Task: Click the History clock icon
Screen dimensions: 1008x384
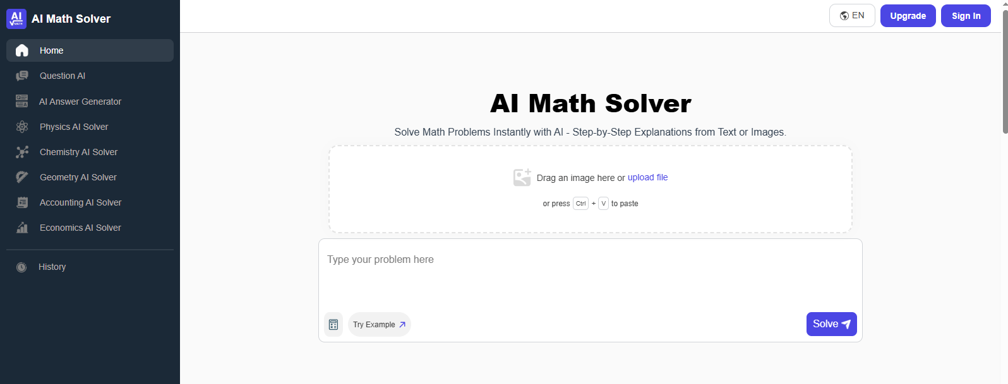Action: (x=21, y=267)
